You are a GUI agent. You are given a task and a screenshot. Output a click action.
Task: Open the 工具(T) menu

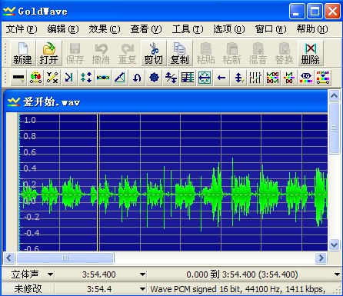pyautogui.click(x=188, y=29)
